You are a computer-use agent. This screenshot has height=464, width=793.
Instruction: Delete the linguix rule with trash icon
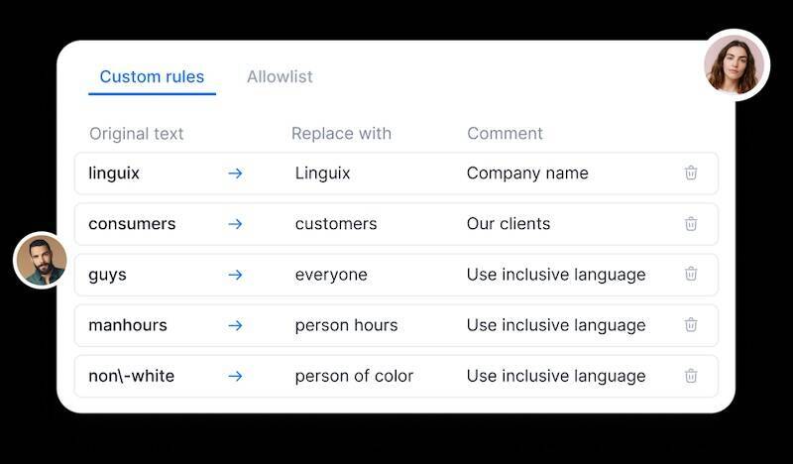pos(691,173)
